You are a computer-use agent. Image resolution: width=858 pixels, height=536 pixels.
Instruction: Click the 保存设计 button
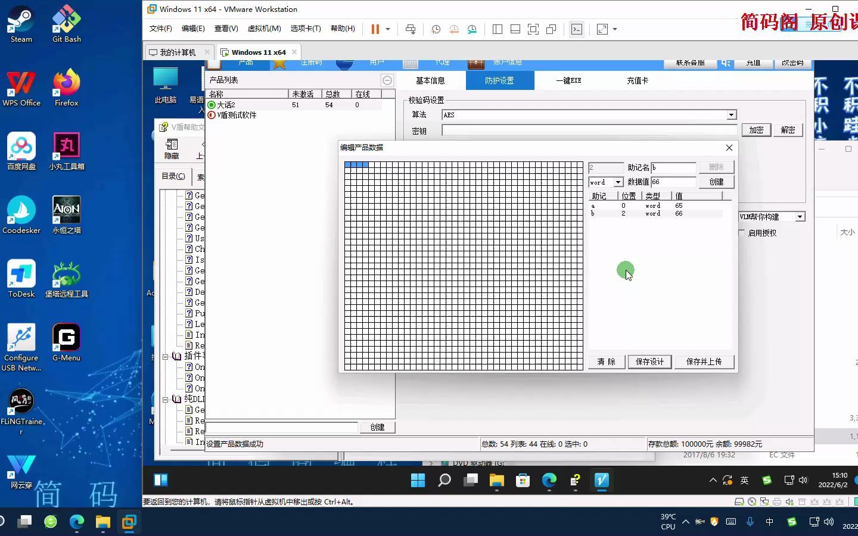tap(649, 362)
